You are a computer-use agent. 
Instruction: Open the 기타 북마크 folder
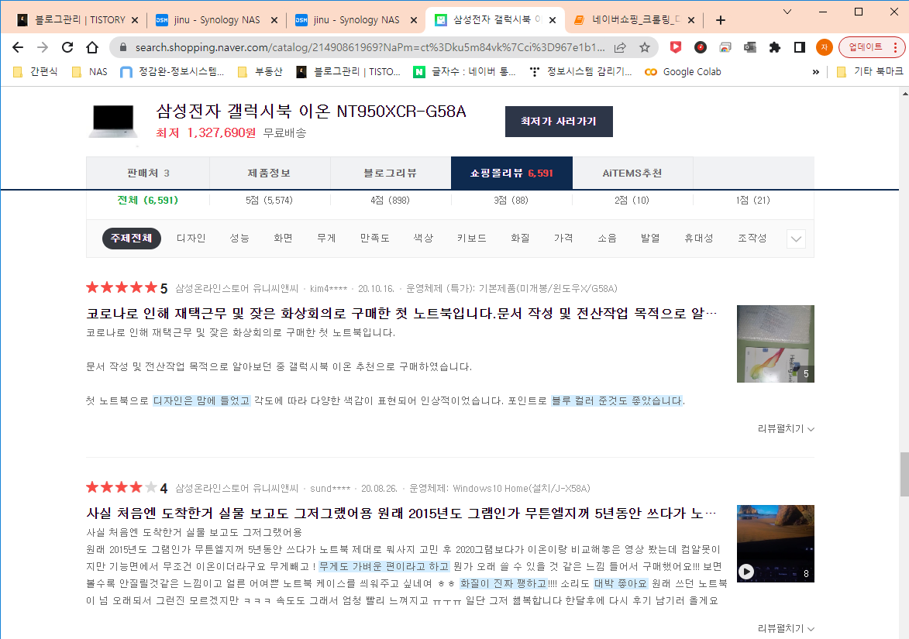click(870, 72)
